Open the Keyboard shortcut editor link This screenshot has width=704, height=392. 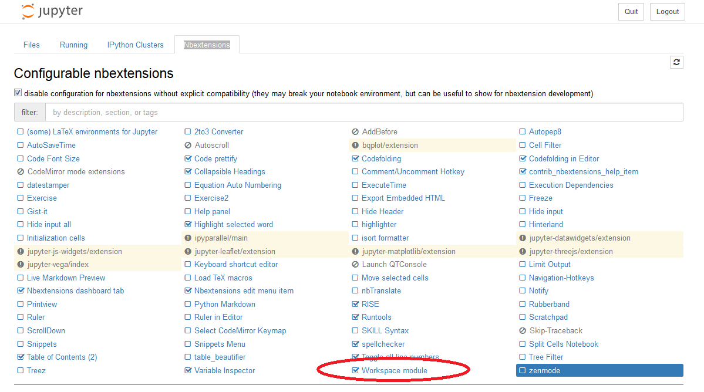point(235,265)
